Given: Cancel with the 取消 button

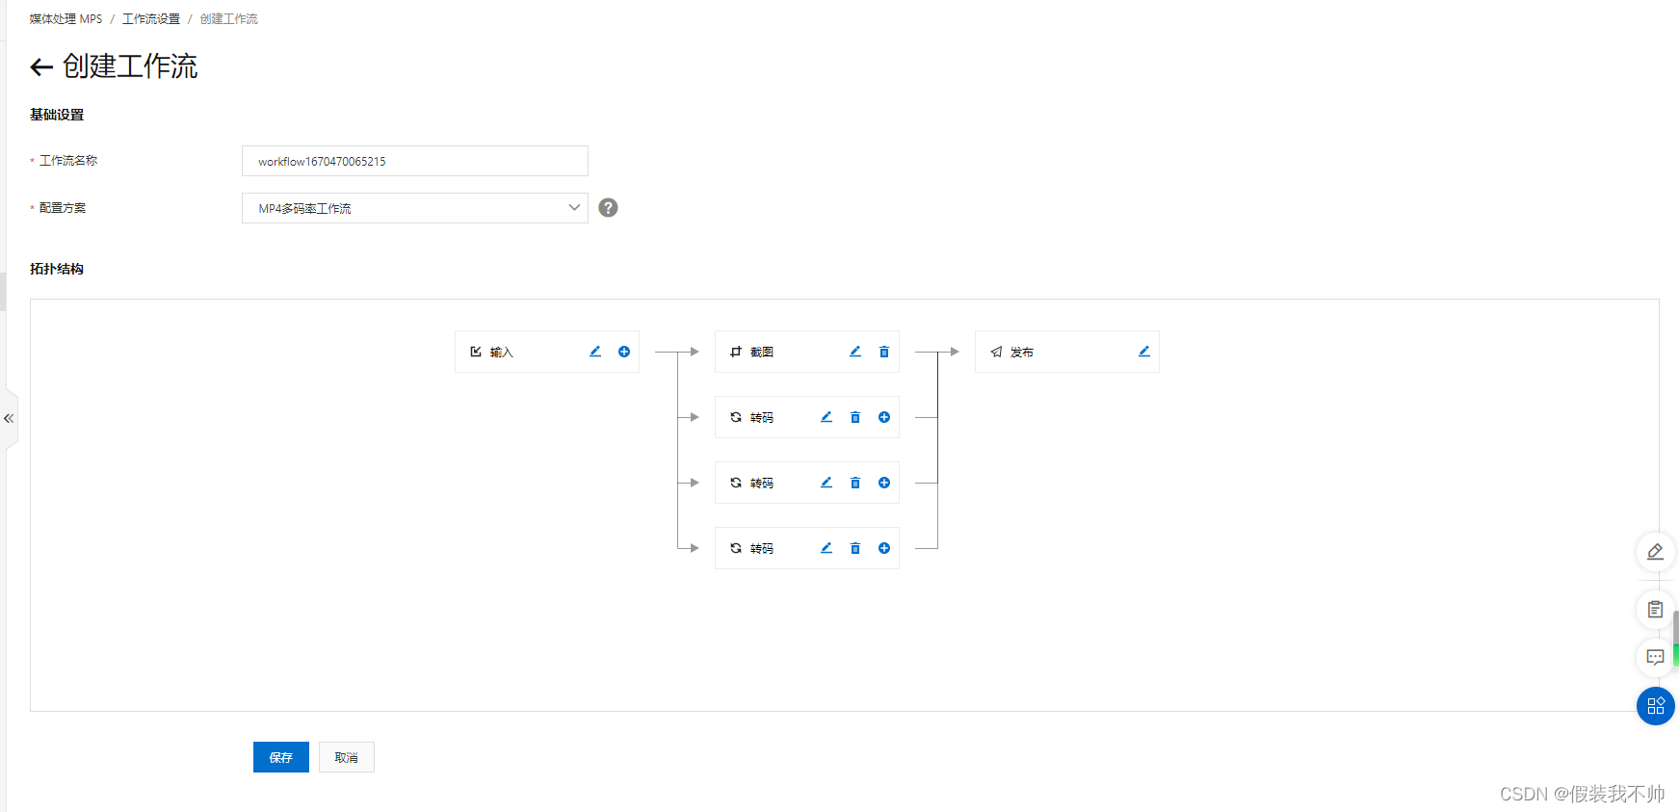Looking at the screenshot, I should [347, 757].
